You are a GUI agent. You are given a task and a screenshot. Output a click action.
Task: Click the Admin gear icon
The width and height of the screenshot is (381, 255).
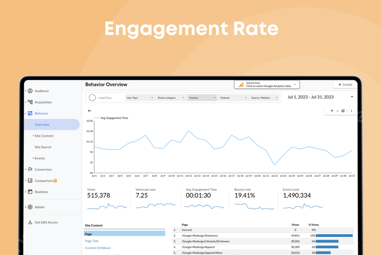(x=30, y=207)
